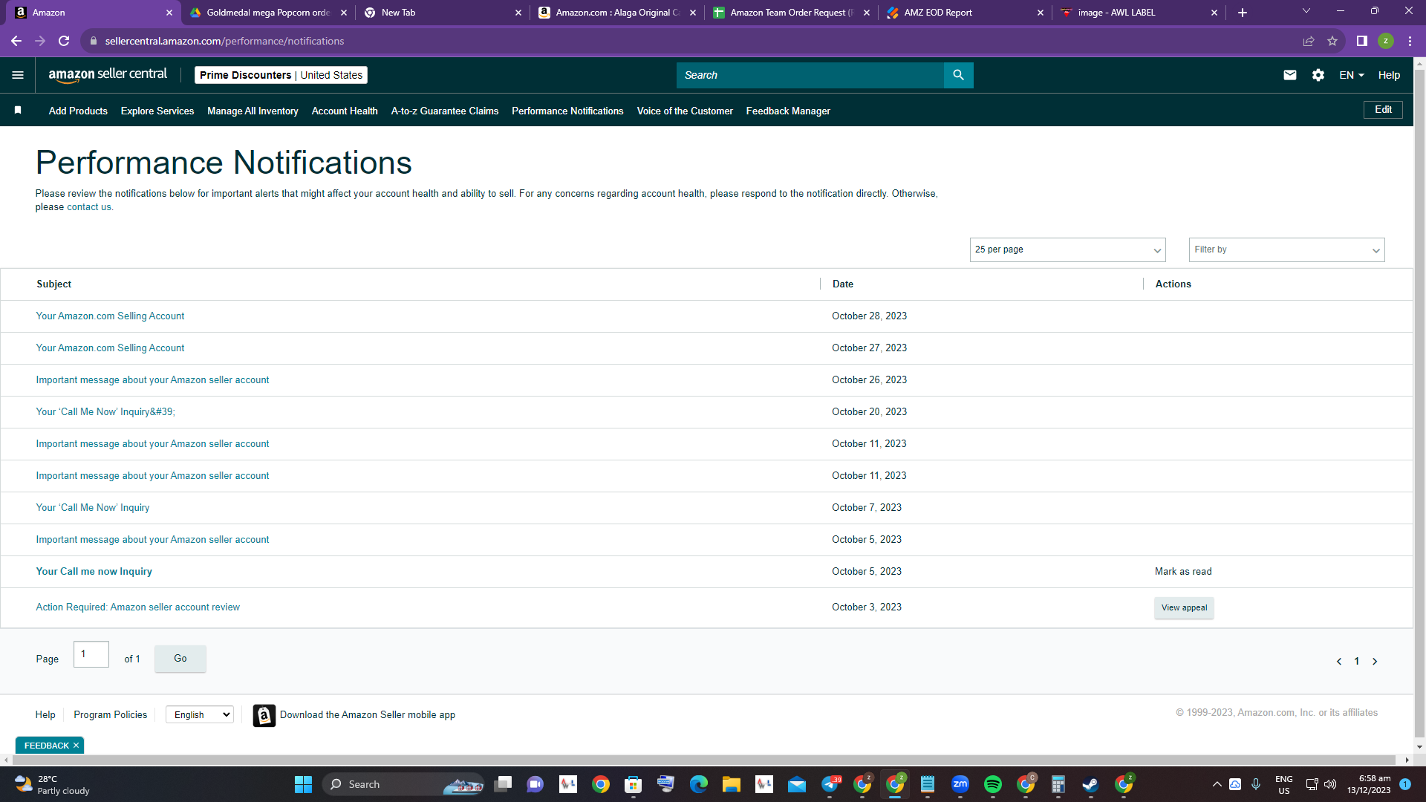Open the Chrome profile avatar
The width and height of the screenshot is (1426, 802).
pyautogui.click(x=1386, y=41)
